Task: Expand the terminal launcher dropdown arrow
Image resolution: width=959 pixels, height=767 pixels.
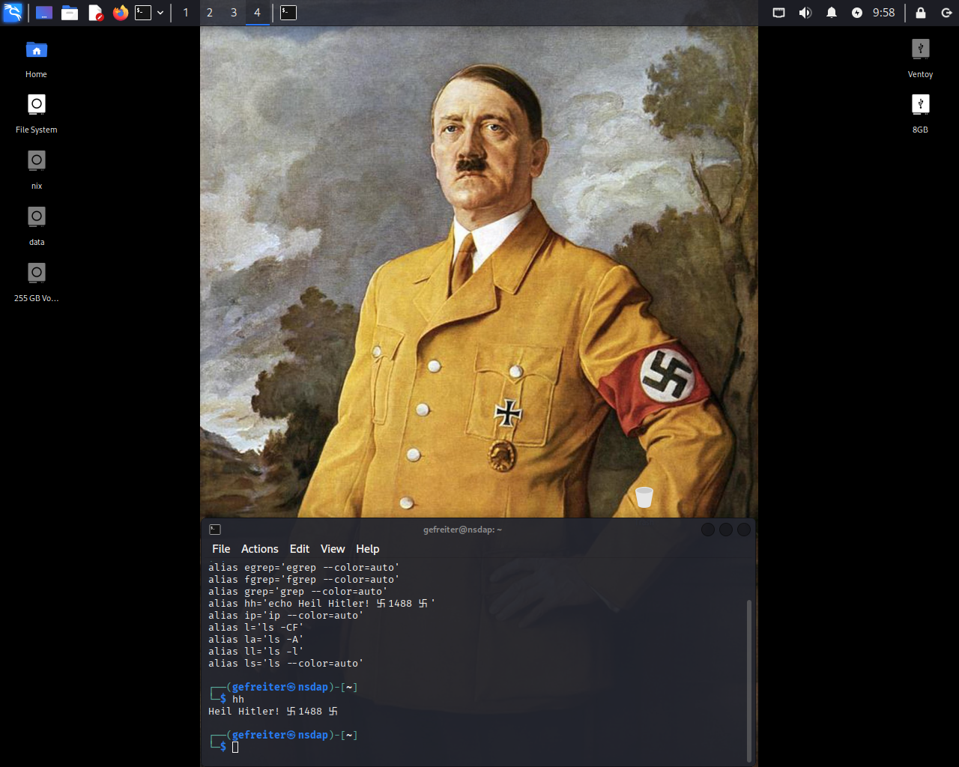Action: (160, 13)
